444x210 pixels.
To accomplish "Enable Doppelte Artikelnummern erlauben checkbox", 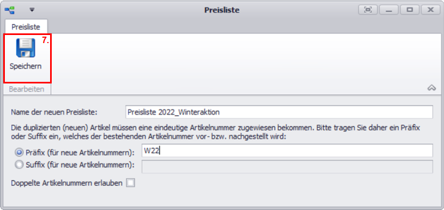I will [130, 183].
